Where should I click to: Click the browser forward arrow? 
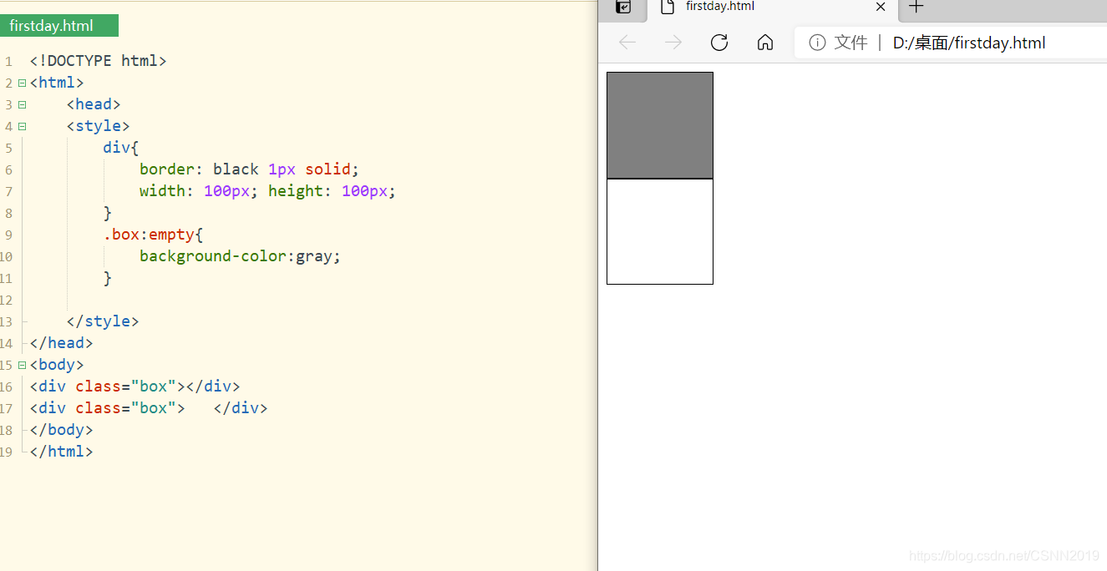tap(673, 43)
